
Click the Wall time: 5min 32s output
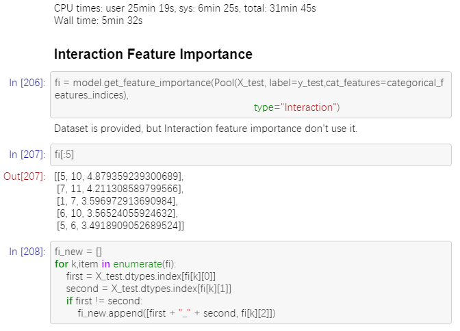tap(99, 21)
